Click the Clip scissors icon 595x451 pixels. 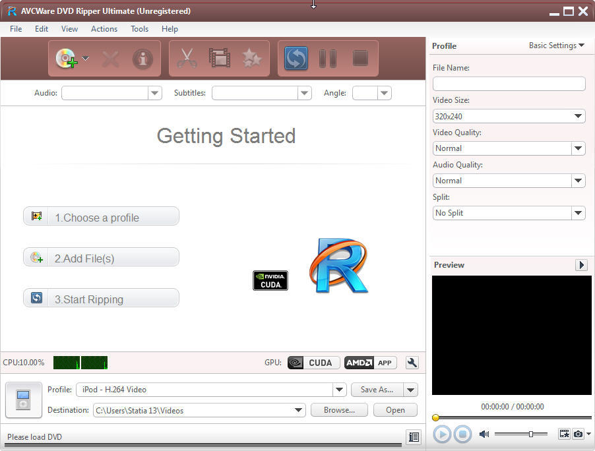coord(187,59)
